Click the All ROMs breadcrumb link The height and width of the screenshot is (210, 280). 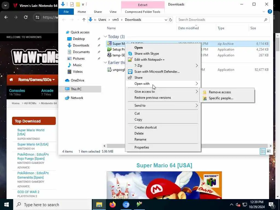(30, 103)
